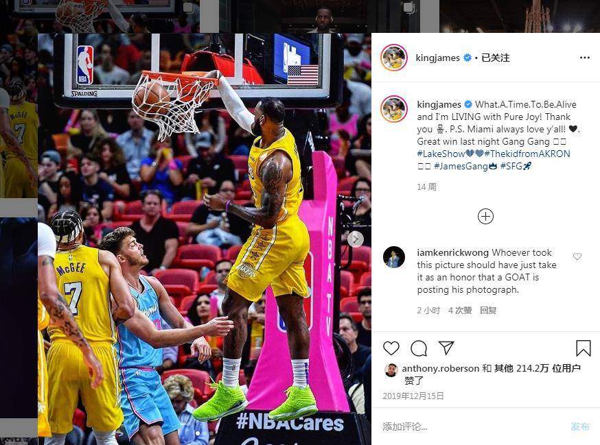Save the post with the bookmark icon
The width and height of the screenshot is (600, 445).
point(583,348)
